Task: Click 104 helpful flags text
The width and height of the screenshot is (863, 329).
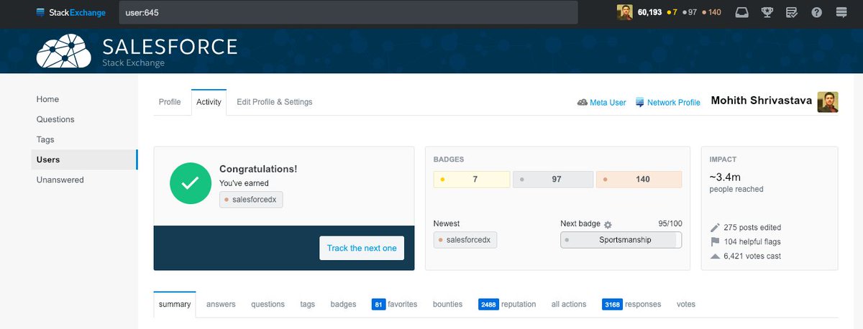Action: pos(752,242)
